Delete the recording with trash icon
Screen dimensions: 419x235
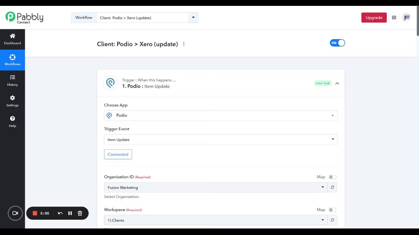click(80, 213)
